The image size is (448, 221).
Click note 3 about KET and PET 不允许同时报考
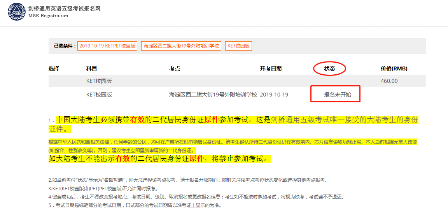pyautogui.click(x=103, y=189)
